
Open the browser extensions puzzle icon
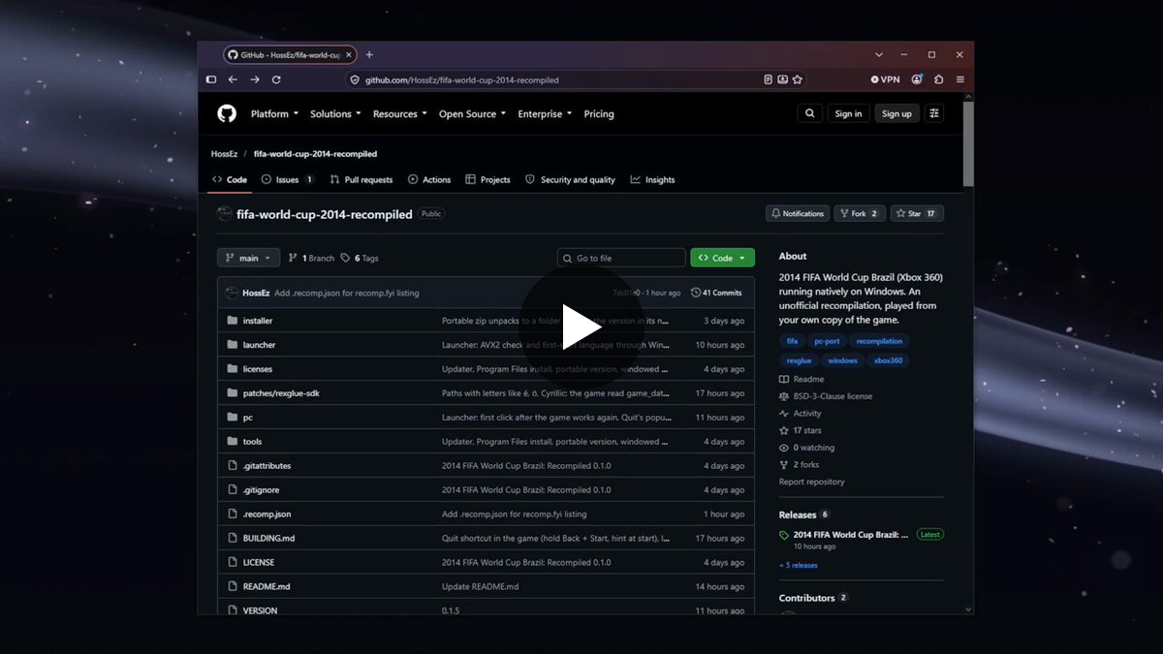[938, 79]
